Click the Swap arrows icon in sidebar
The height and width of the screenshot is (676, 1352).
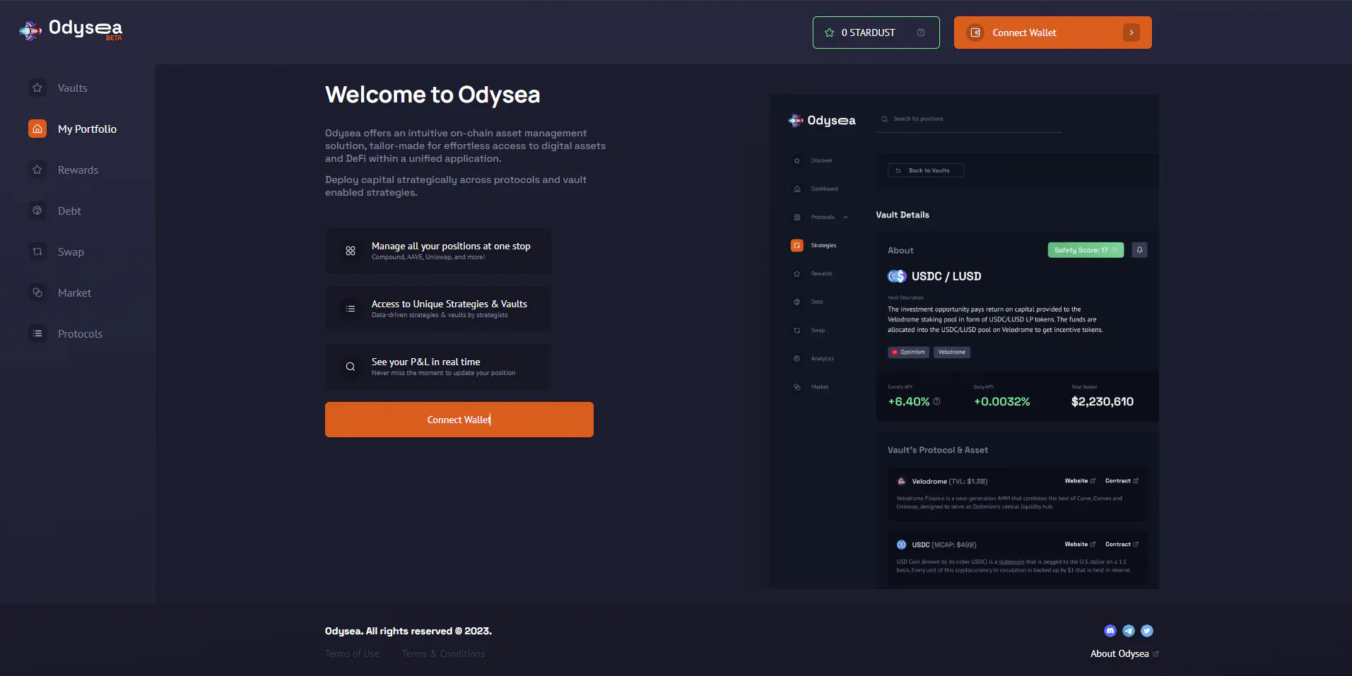point(37,251)
